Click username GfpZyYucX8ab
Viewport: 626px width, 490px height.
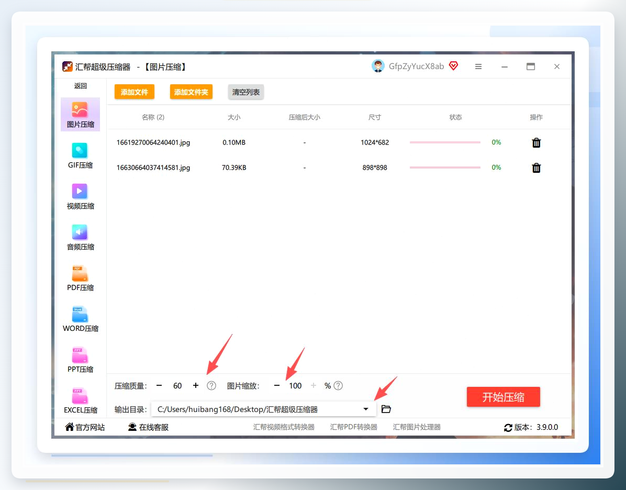(417, 66)
